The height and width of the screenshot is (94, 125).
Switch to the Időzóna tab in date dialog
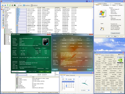point(68,75)
